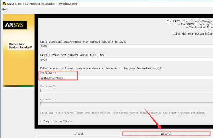Click the IMPORTANT 3-server note text
The image size is (213, 138).
(122, 113)
